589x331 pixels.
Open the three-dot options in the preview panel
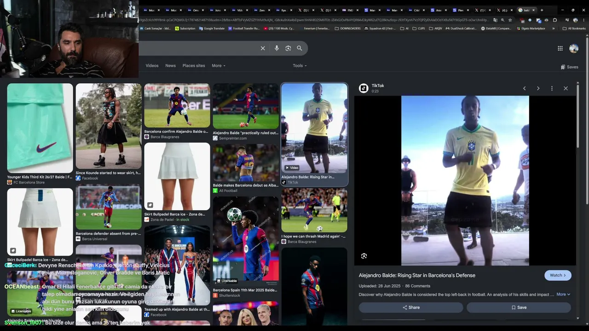[552, 88]
